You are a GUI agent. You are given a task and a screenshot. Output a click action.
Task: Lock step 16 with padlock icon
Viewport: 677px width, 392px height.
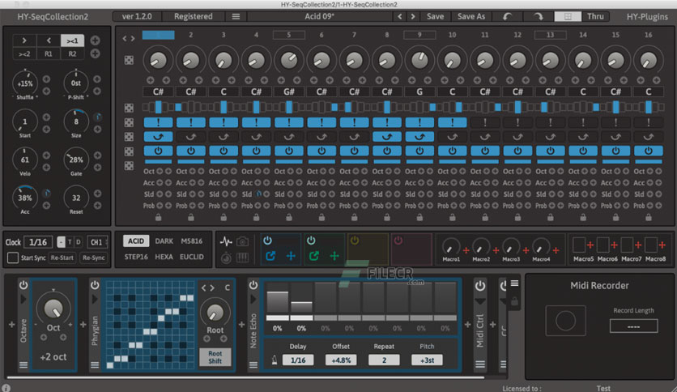point(648,217)
